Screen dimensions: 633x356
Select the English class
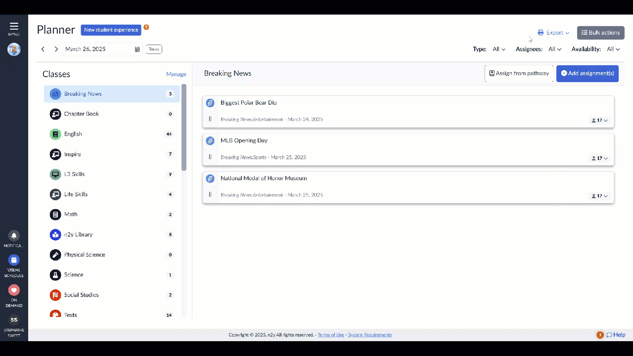click(x=112, y=134)
